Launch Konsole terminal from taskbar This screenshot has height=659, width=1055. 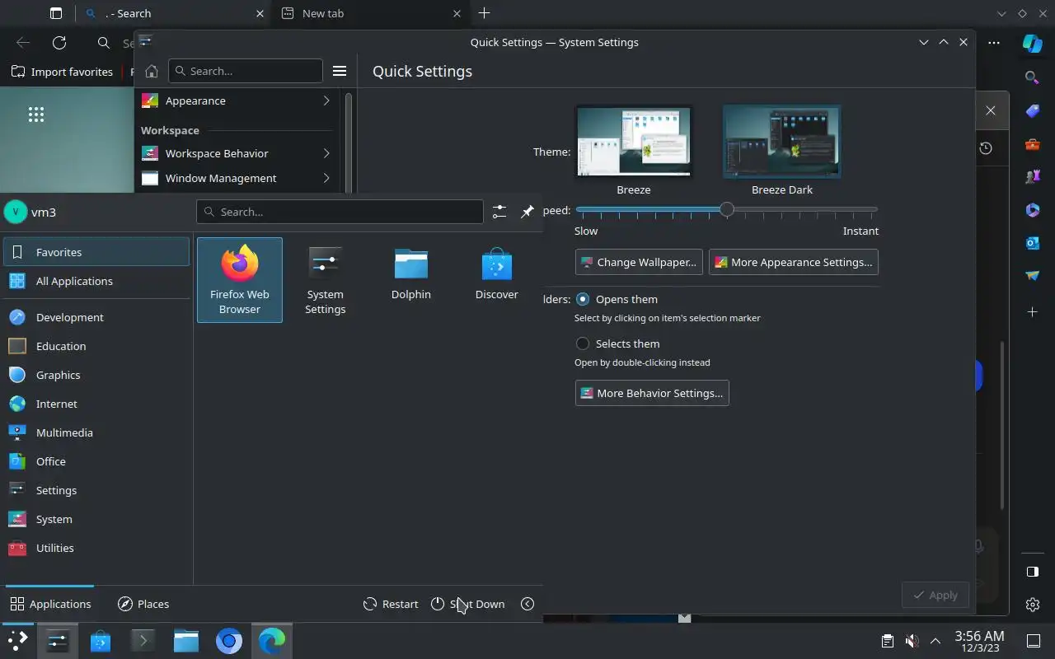click(143, 640)
